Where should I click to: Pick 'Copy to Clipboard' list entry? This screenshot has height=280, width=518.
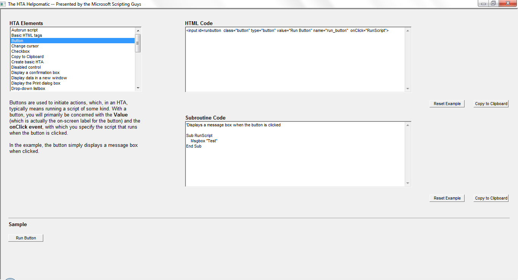click(73, 57)
